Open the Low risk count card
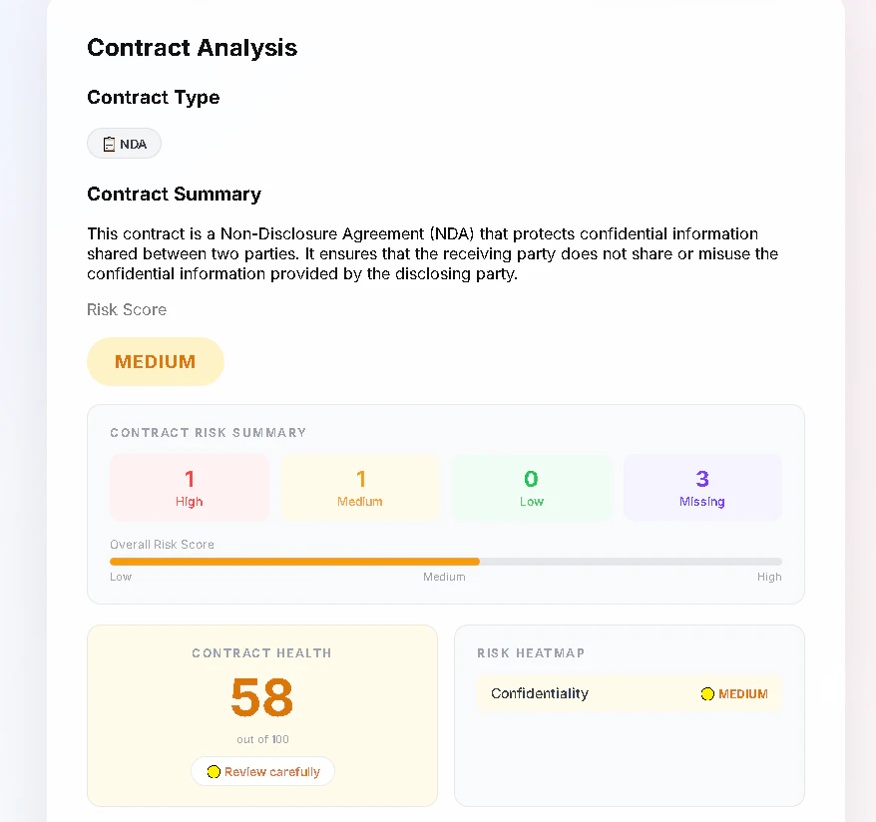Viewport: 876px width, 822px height. (x=532, y=487)
